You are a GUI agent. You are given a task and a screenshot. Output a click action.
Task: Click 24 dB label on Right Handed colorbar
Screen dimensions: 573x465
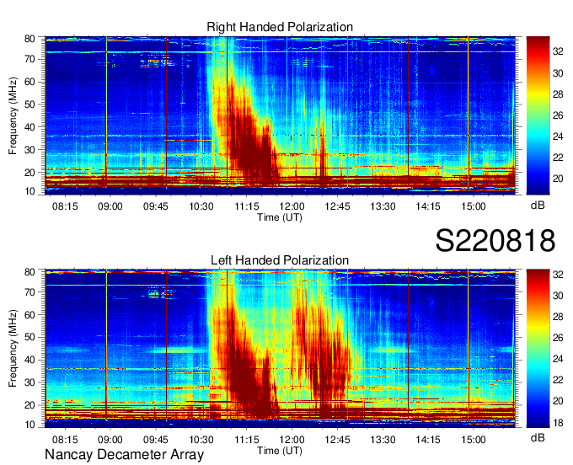click(x=558, y=136)
